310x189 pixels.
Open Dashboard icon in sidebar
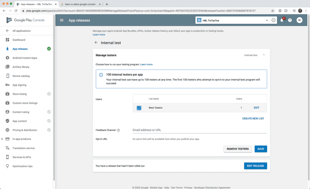point(7,40)
